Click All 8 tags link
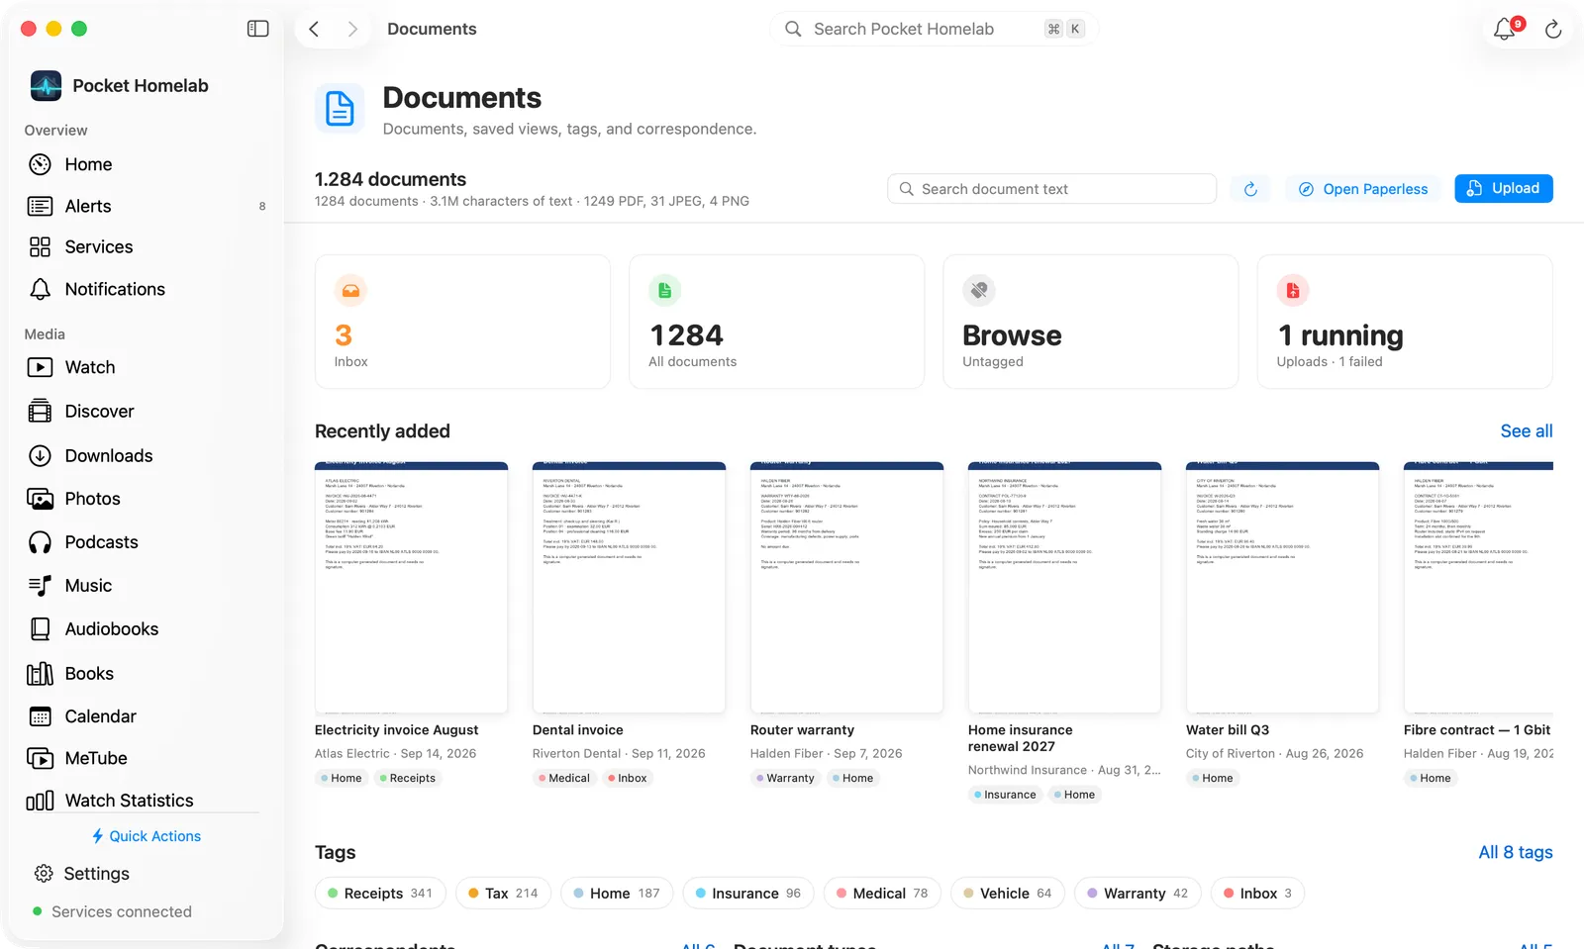The image size is (1584, 949). 1515,852
